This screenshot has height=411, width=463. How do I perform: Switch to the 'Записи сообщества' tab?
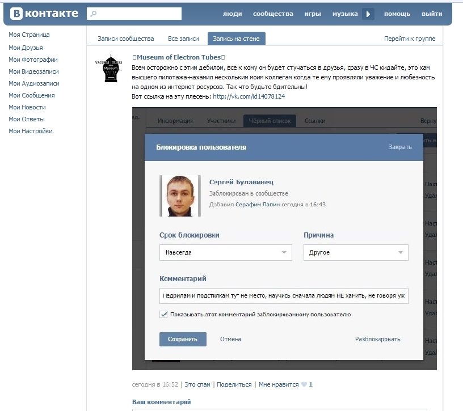[x=125, y=39]
